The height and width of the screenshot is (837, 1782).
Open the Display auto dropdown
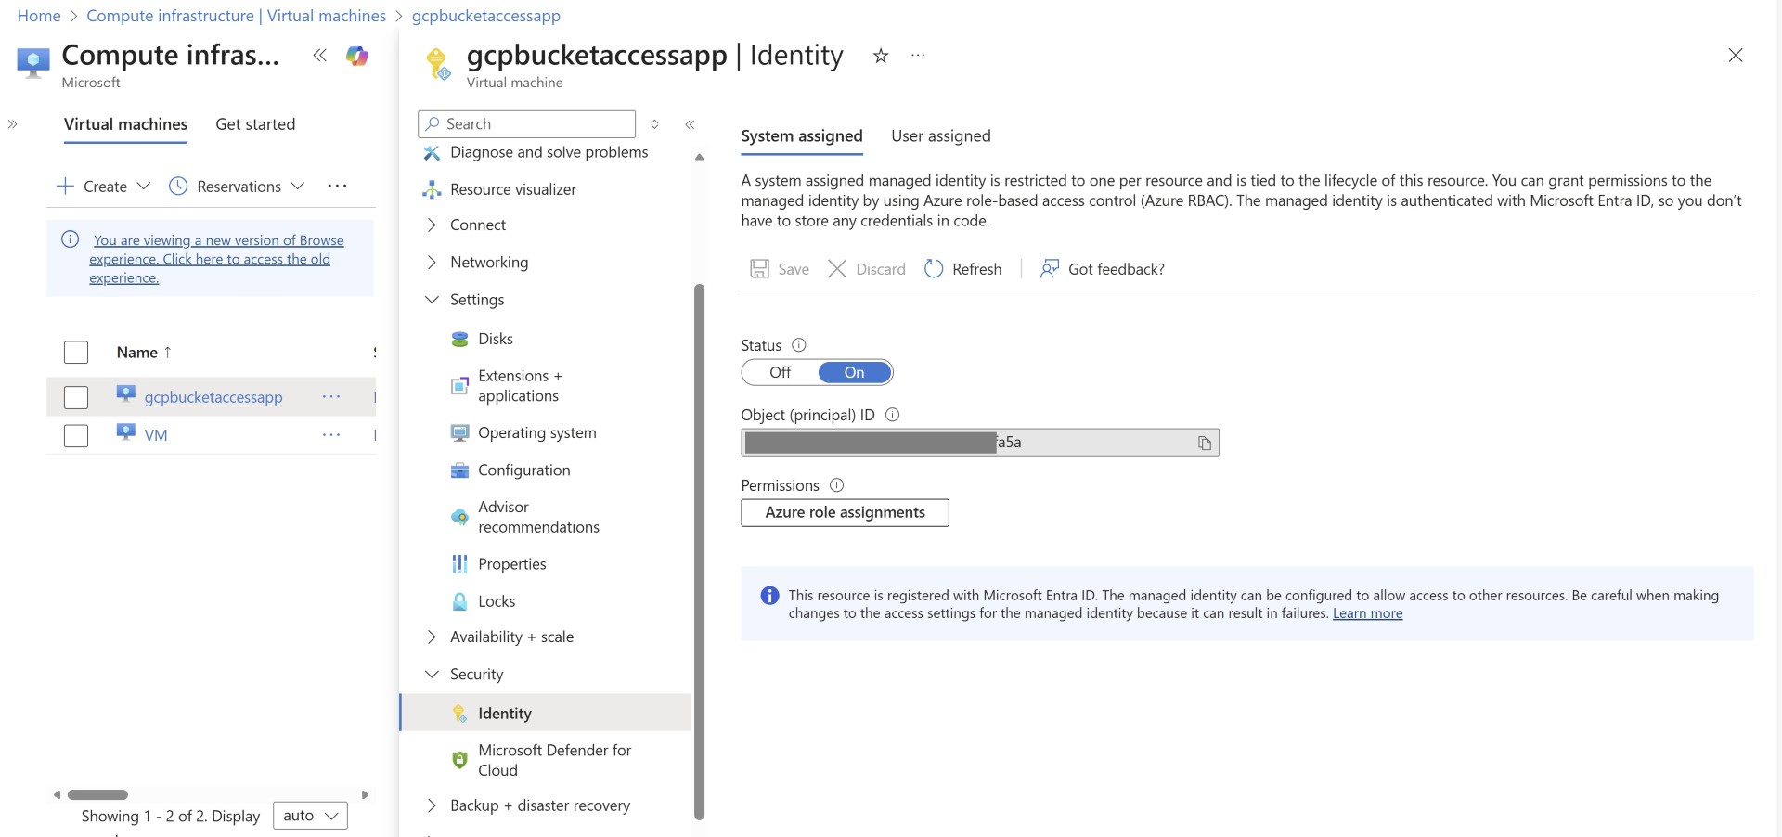(x=310, y=816)
